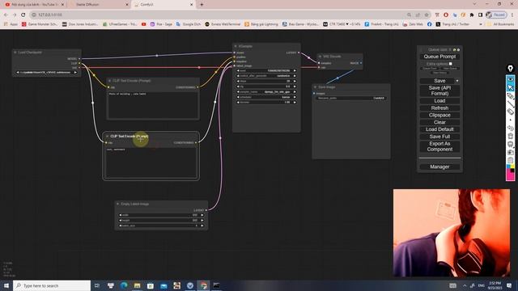Open a new browser tab
The height and width of the screenshot is (291, 518).
point(202,5)
